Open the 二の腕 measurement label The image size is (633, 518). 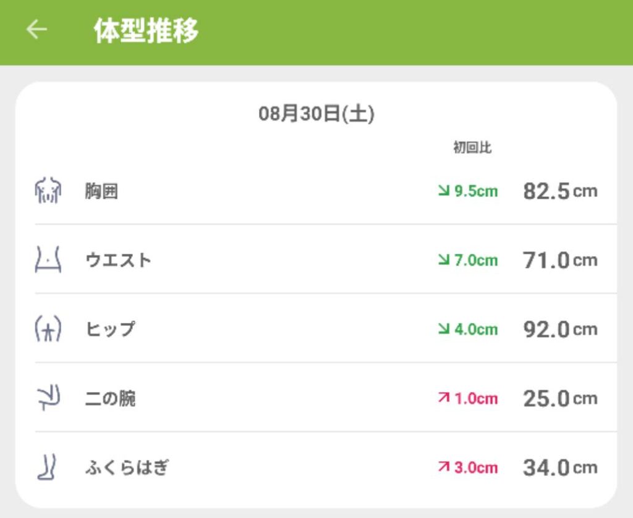pyautogui.click(x=110, y=398)
